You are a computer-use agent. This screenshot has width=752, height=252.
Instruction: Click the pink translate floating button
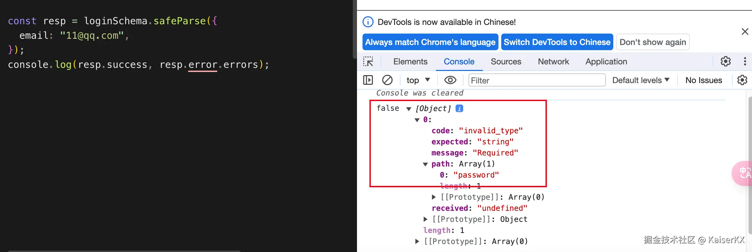(x=743, y=173)
